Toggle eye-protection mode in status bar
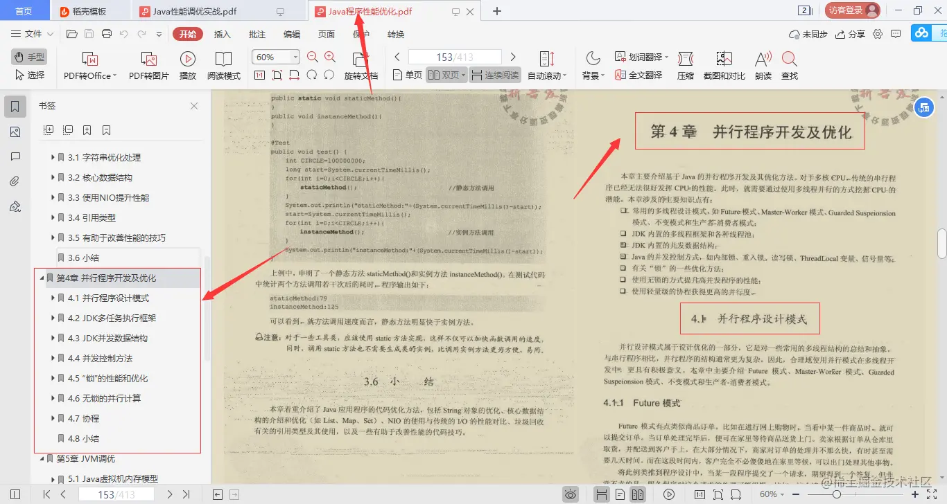 click(570, 494)
